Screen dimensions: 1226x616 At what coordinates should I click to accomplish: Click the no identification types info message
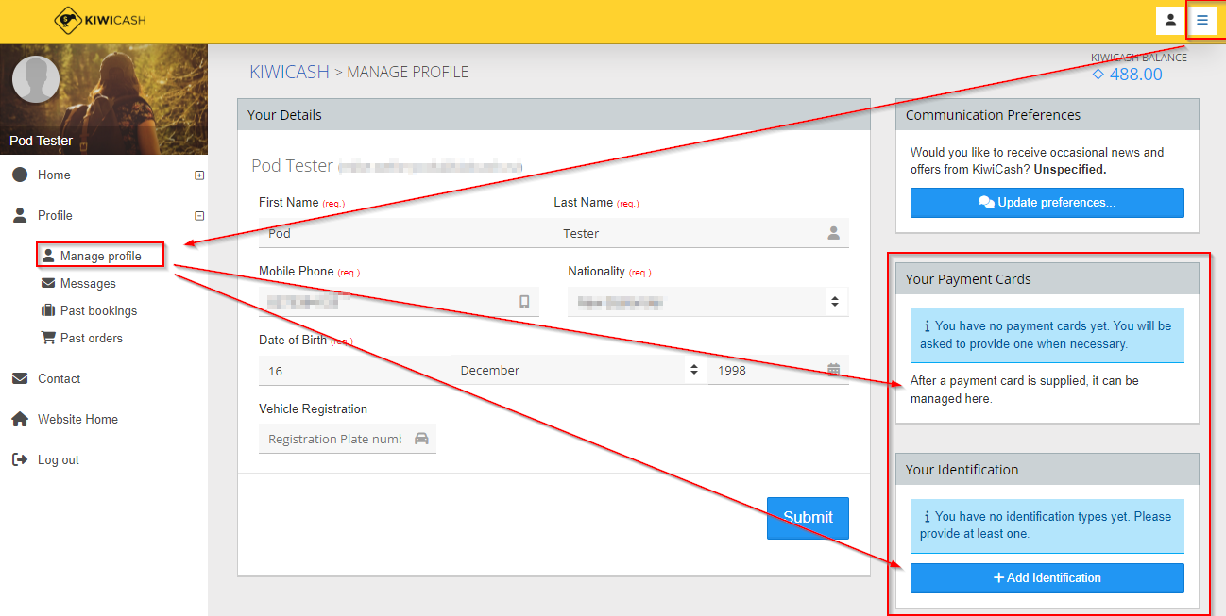point(1047,525)
